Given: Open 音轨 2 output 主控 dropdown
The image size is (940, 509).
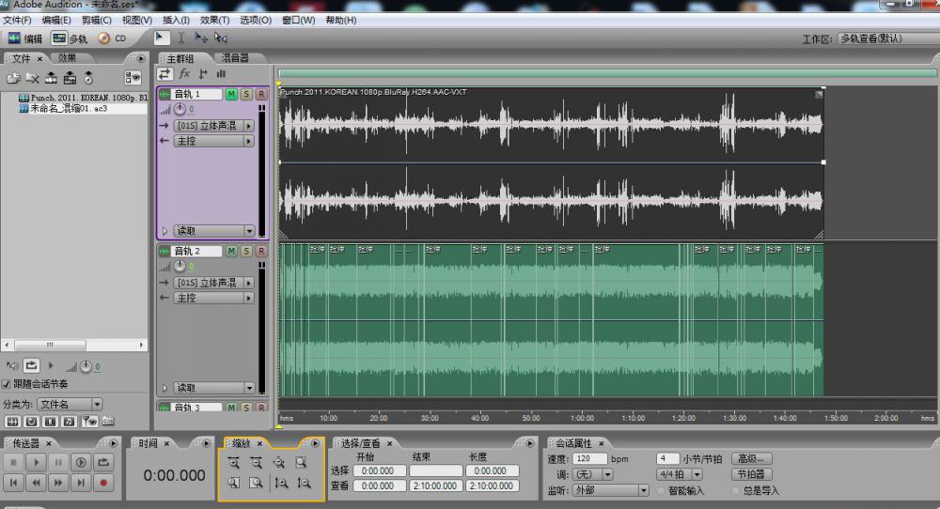Looking at the screenshot, I should click(214, 298).
